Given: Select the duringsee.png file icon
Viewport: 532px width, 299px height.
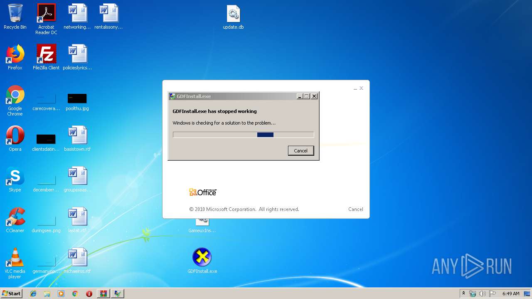Looking at the screenshot, I should click(46, 225).
